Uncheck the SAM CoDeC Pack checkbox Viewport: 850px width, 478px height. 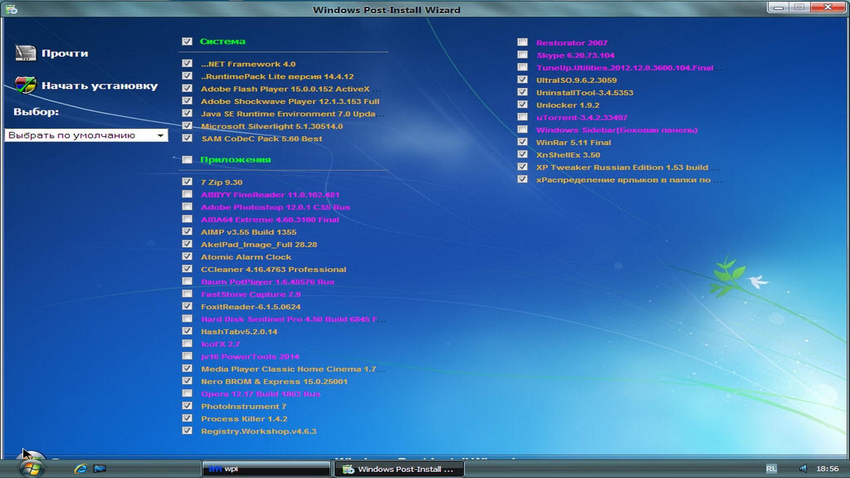(187, 138)
